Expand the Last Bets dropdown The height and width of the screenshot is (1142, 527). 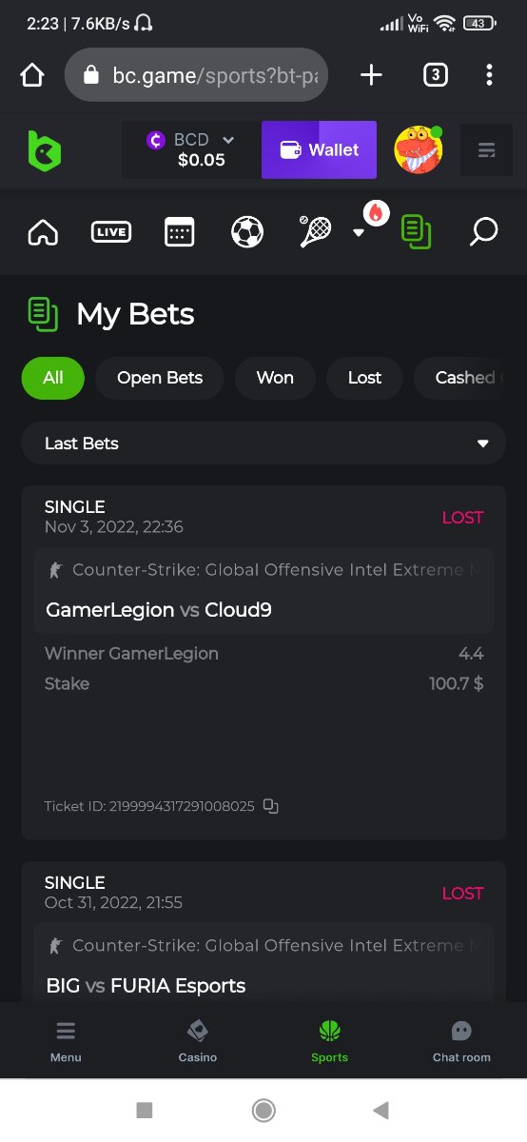(263, 443)
